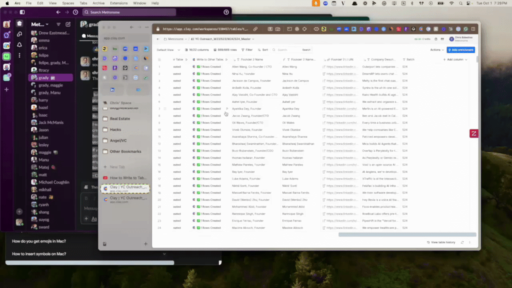Open the Help menu
Screen dimensions: 512x288
155,3
